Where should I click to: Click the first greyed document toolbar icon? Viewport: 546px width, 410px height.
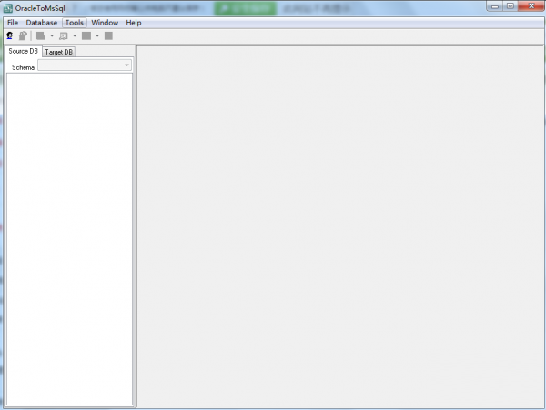click(41, 35)
